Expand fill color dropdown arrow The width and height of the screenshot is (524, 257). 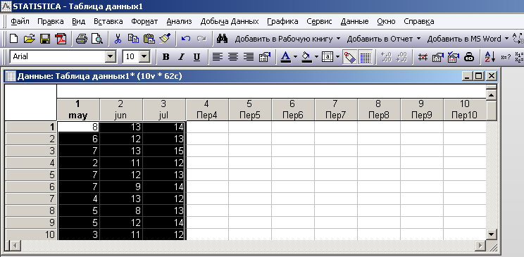tap(316, 57)
